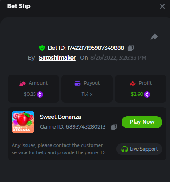Click the Game ID 6893743280213 text
Viewport: 170px width, 182px height.
pos(73,127)
